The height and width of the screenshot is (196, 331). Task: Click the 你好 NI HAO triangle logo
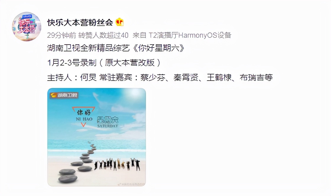pos(84,117)
